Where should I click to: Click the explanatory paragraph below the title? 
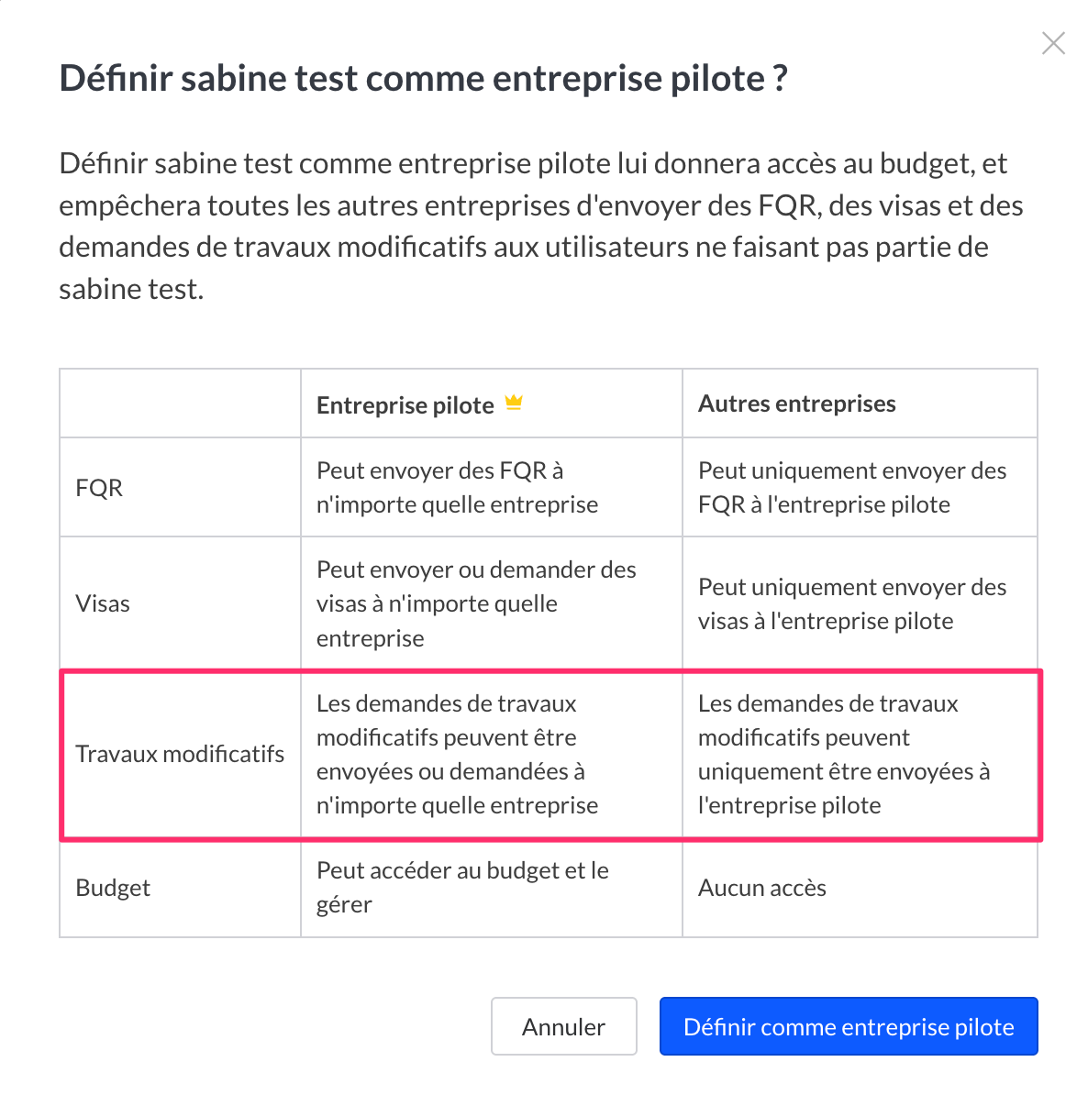tap(541, 226)
